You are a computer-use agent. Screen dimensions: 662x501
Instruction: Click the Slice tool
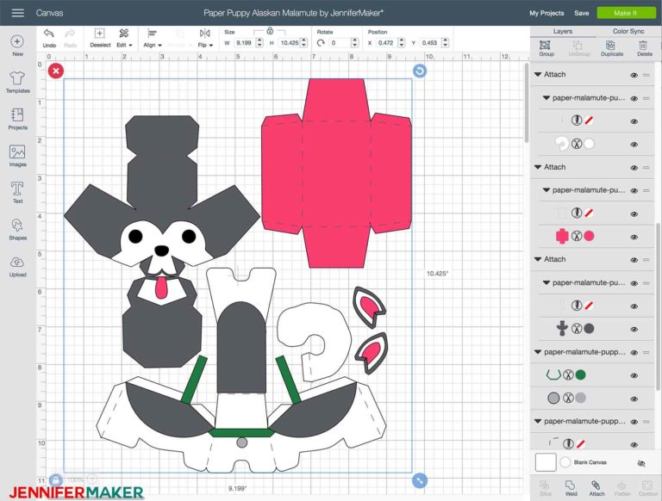(x=545, y=488)
